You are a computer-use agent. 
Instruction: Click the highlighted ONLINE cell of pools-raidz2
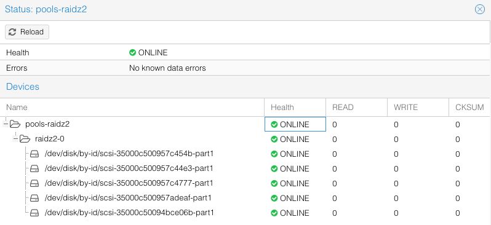[295, 124]
